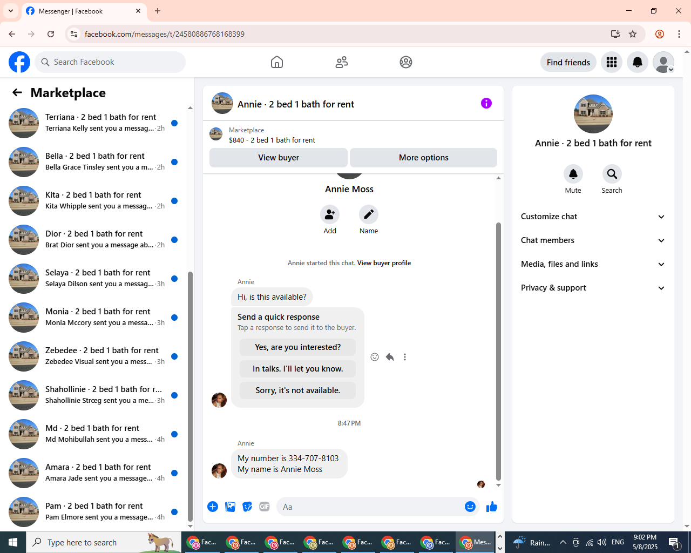The width and height of the screenshot is (691, 553).
Task: Click the chat messages scrollbar
Action: click(x=498, y=351)
